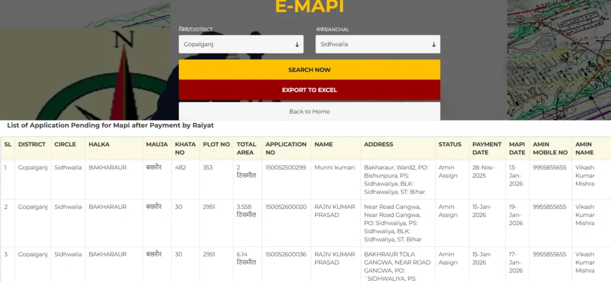Click the TOTAL AREA column header
Viewport: 611px width, 282px height.
pyautogui.click(x=246, y=148)
